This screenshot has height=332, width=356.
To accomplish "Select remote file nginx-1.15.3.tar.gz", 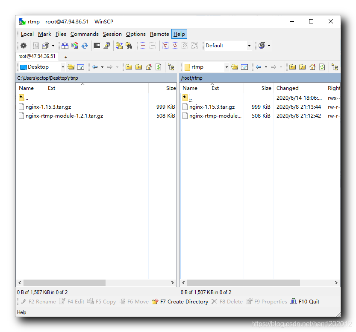I will pos(212,107).
